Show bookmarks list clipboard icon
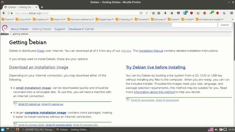Viewport: 235px width, 132px height. 159,13
